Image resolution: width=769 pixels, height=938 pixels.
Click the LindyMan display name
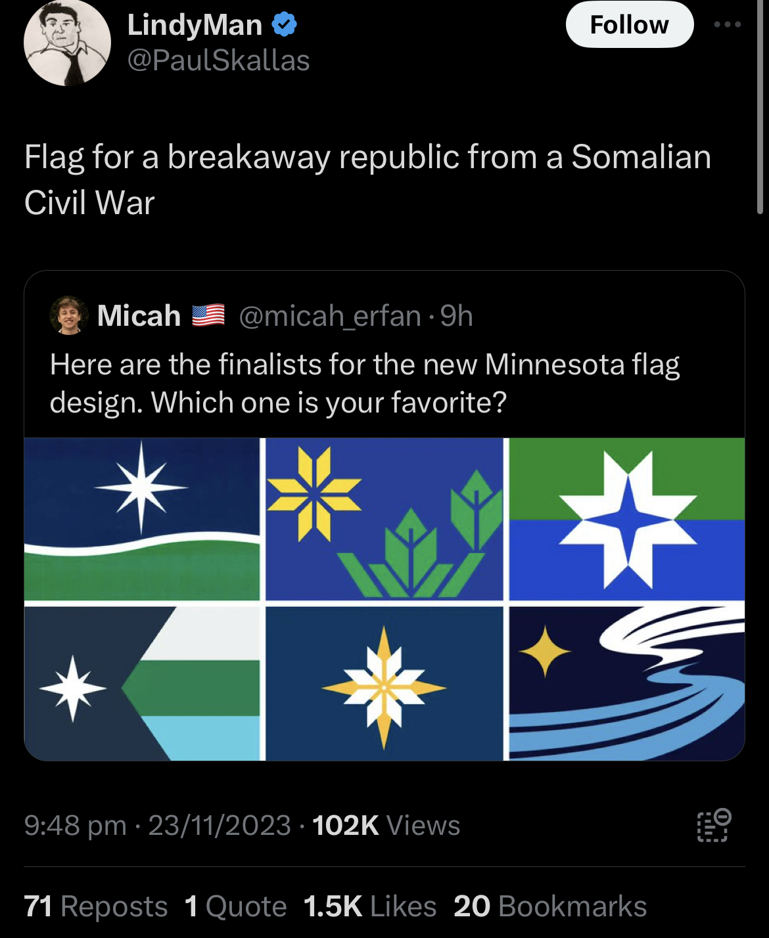[x=195, y=25]
